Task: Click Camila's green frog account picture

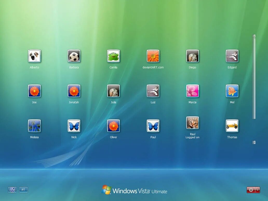Action: [113, 56]
